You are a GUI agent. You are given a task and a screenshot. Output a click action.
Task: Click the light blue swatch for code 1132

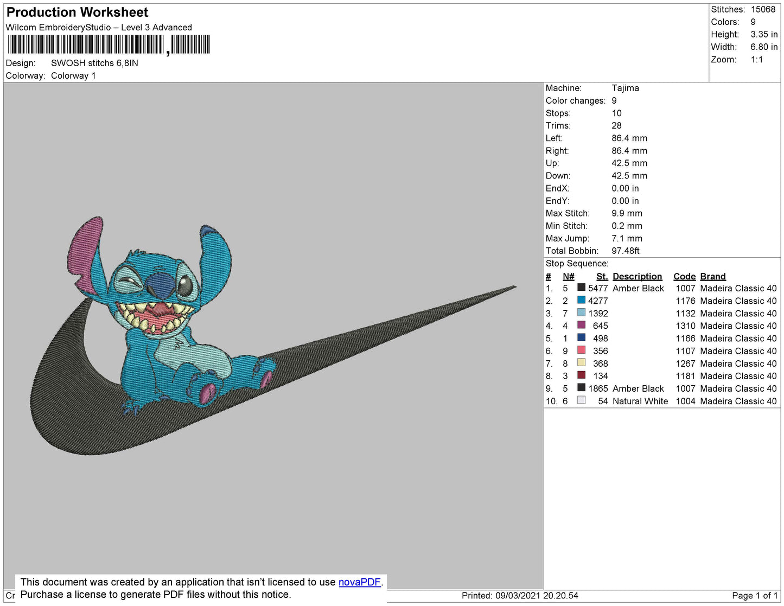click(581, 312)
